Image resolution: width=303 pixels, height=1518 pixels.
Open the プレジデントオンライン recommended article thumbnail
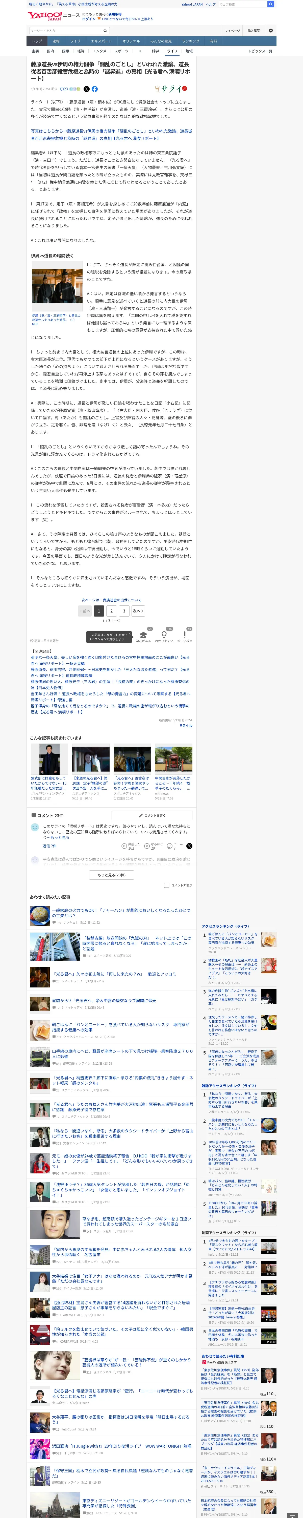(49, 759)
